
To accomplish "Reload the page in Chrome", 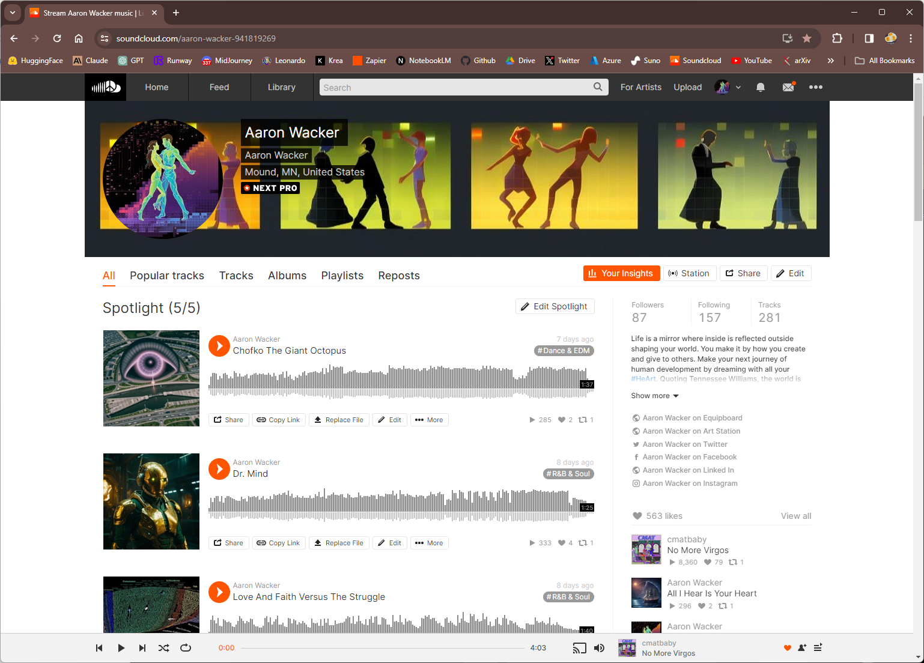I will [57, 38].
